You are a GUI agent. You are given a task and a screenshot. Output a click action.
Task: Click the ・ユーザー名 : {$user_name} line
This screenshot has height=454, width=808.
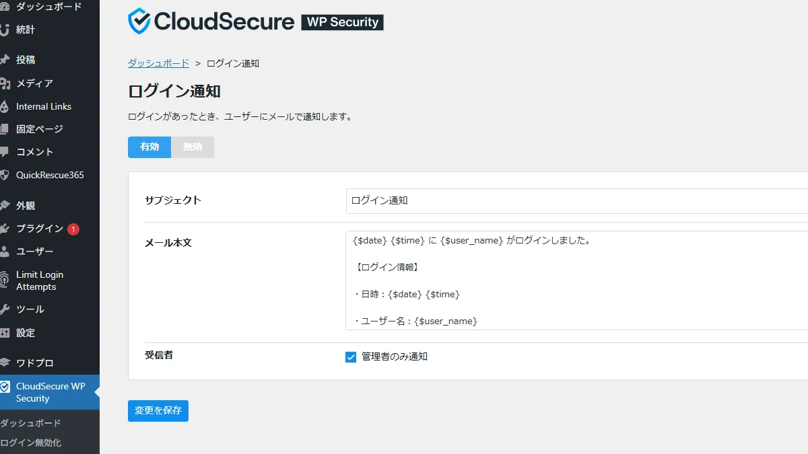pyautogui.click(x=415, y=321)
